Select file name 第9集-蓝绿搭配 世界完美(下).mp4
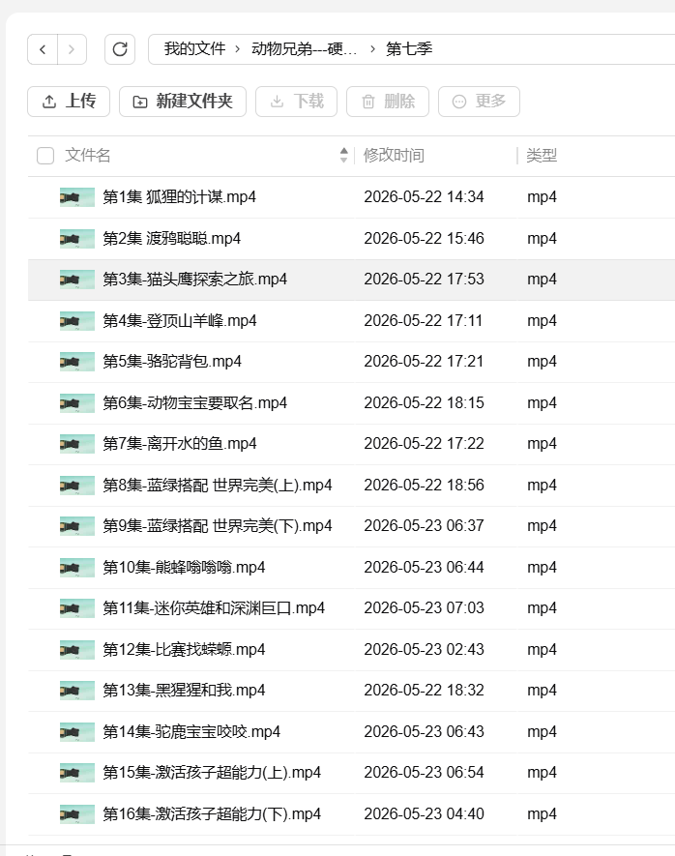 point(218,526)
